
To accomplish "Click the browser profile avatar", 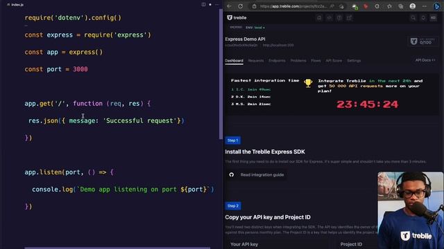I will pos(413,6).
